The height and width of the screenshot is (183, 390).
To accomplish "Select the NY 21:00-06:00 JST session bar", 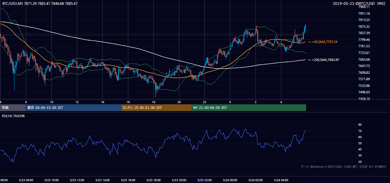I will point(249,107).
